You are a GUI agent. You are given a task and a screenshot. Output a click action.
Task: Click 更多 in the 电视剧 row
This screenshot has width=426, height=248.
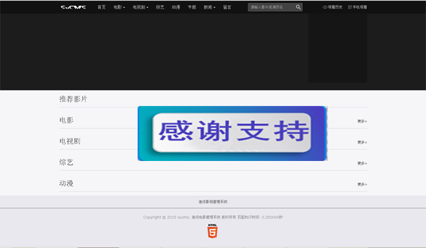click(x=362, y=142)
